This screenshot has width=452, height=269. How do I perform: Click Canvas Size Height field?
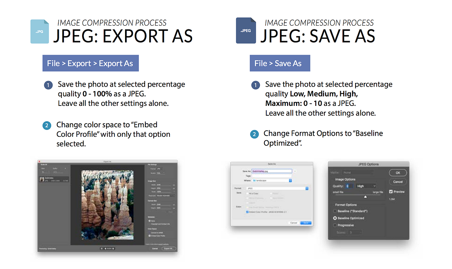coord(163,208)
